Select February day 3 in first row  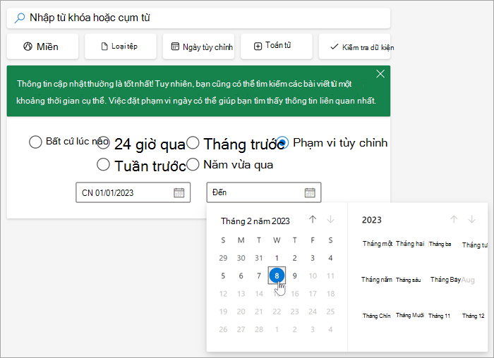click(313, 258)
